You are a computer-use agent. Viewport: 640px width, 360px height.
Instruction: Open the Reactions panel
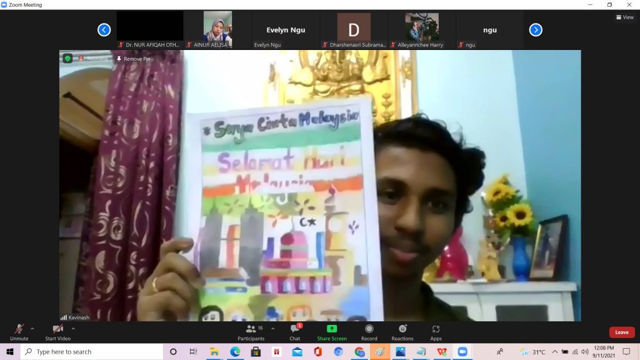point(402,332)
